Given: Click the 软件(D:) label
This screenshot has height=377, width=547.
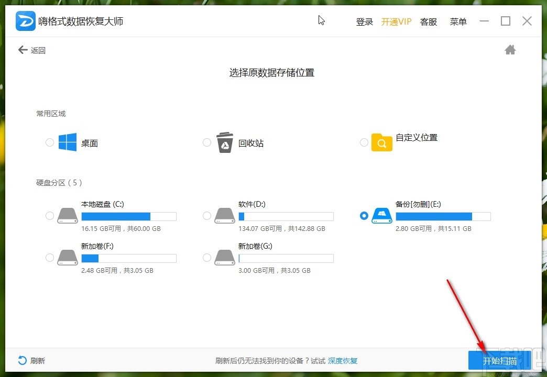Looking at the screenshot, I should click(252, 204).
